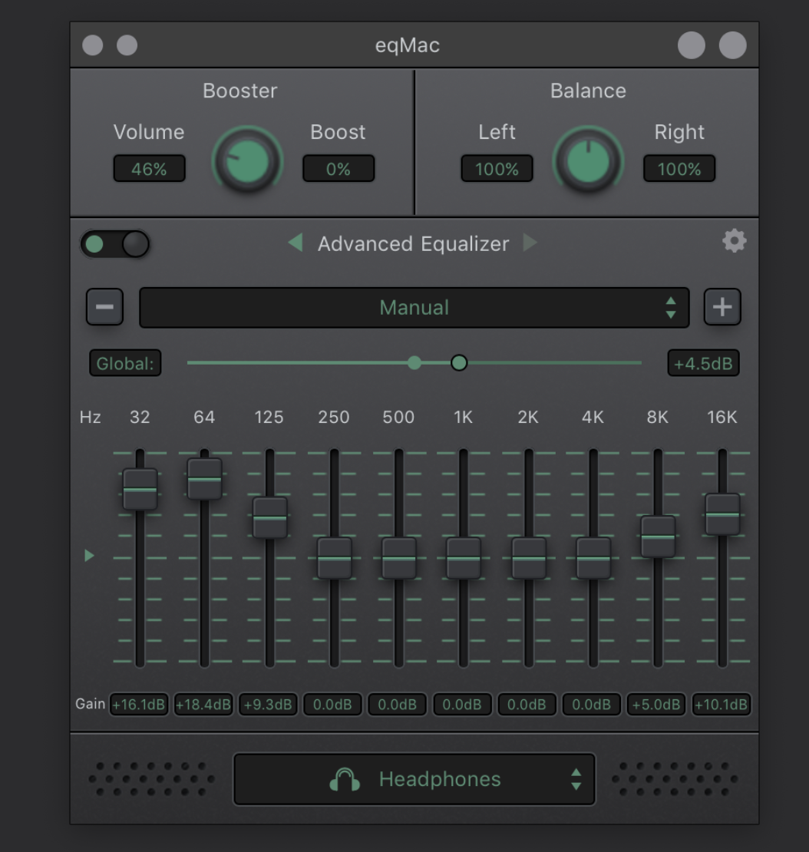Click the second-from-right title bar circle button

click(691, 45)
